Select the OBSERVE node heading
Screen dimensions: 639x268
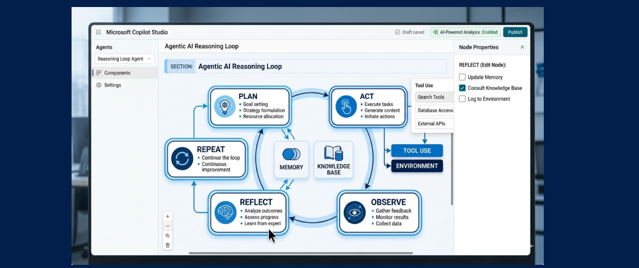tap(389, 202)
